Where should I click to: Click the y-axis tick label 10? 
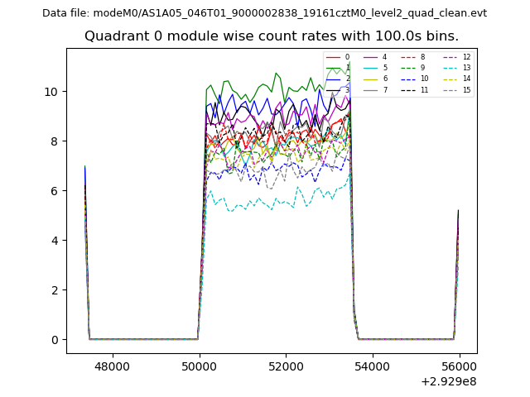[51, 91]
